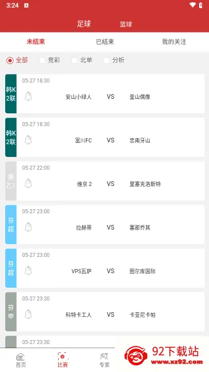Screen dimensions: 209x372
Task: Open the 里塞克洛斯特 team name in match row
Action: 145,184
